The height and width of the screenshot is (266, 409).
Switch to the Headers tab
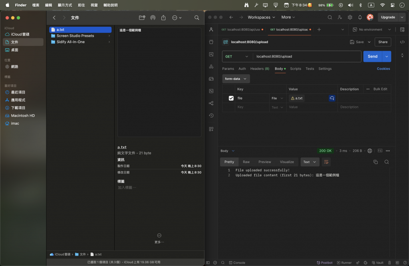(260, 69)
